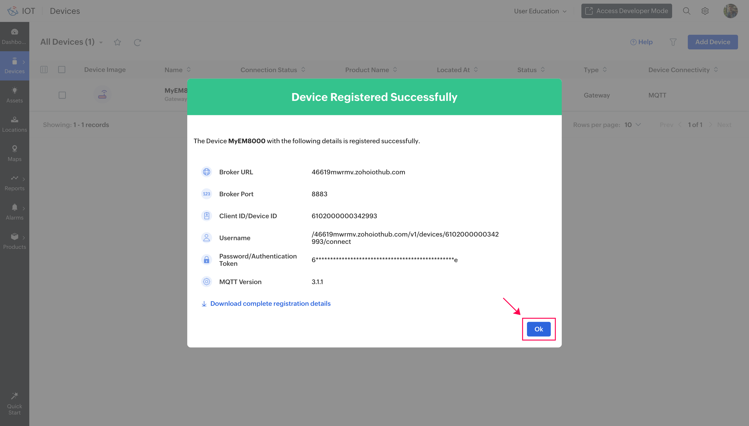
Task: Click the filter funnel icon
Action: [x=673, y=42]
